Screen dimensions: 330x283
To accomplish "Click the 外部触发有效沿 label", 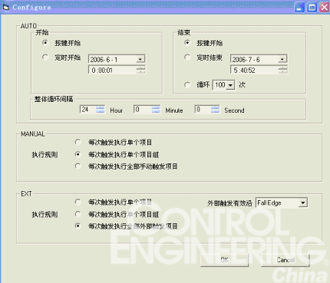I will [x=229, y=203].
